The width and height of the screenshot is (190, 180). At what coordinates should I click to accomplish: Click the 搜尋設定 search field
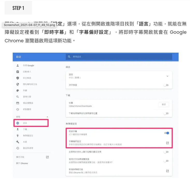tap(119, 57)
